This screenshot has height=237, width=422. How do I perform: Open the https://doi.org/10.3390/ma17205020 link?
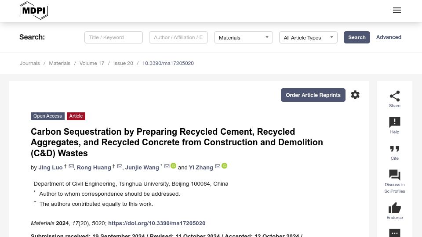tap(156, 223)
